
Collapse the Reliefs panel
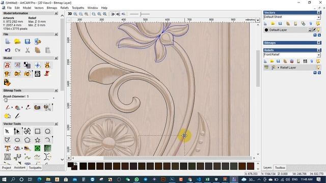(319, 50)
